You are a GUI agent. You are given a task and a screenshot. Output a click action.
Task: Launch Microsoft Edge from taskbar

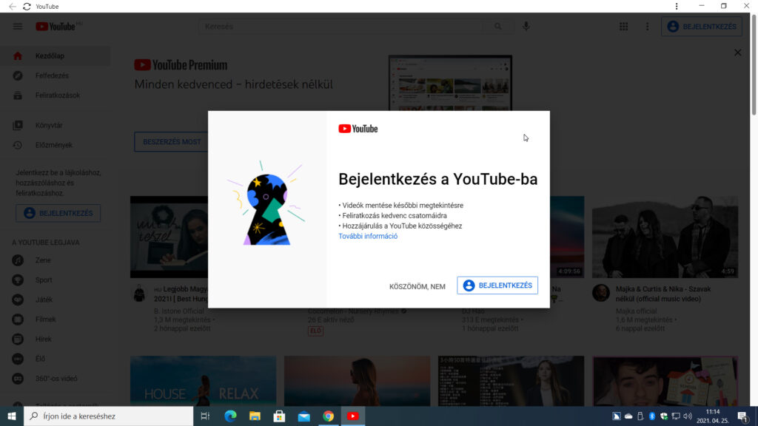231,416
